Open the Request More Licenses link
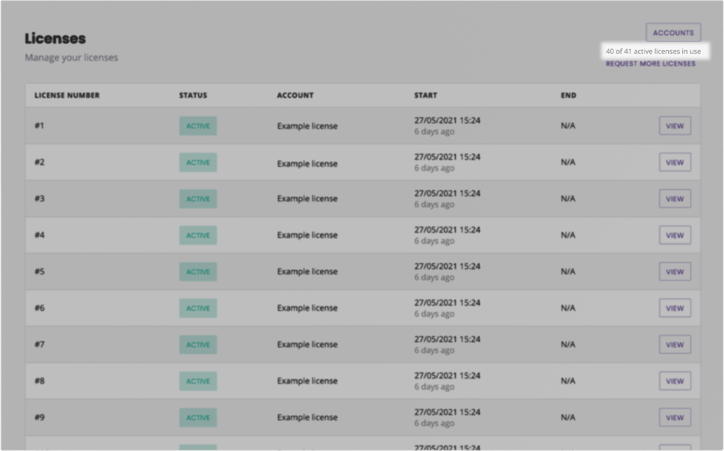Screen dimensions: 724x451 coord(650,64)
